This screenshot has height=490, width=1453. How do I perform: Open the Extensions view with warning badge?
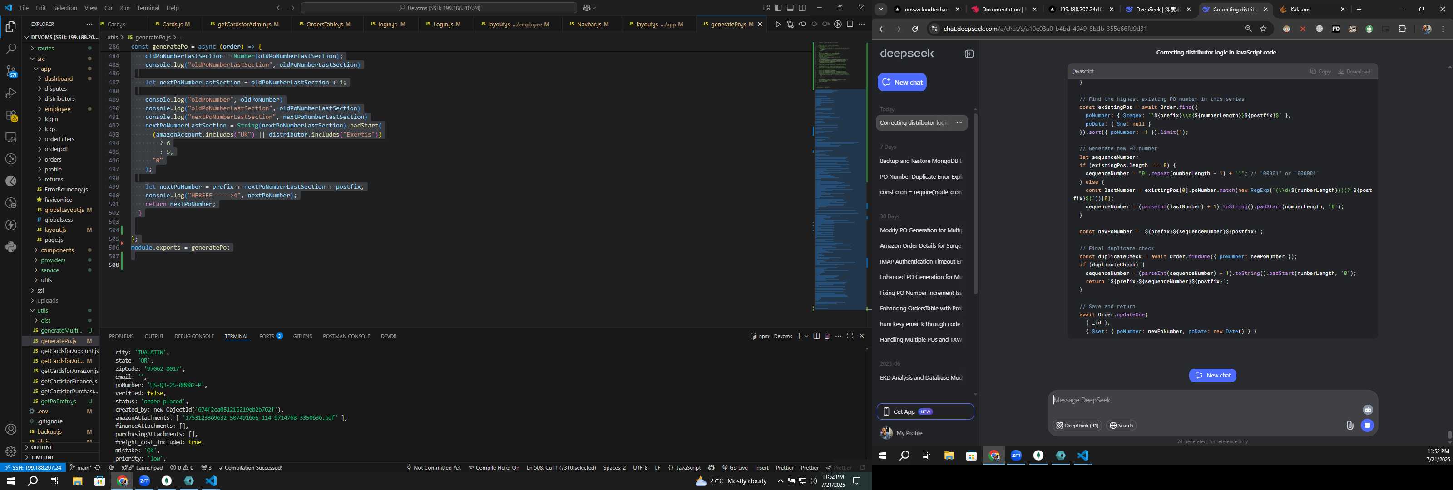11,116
